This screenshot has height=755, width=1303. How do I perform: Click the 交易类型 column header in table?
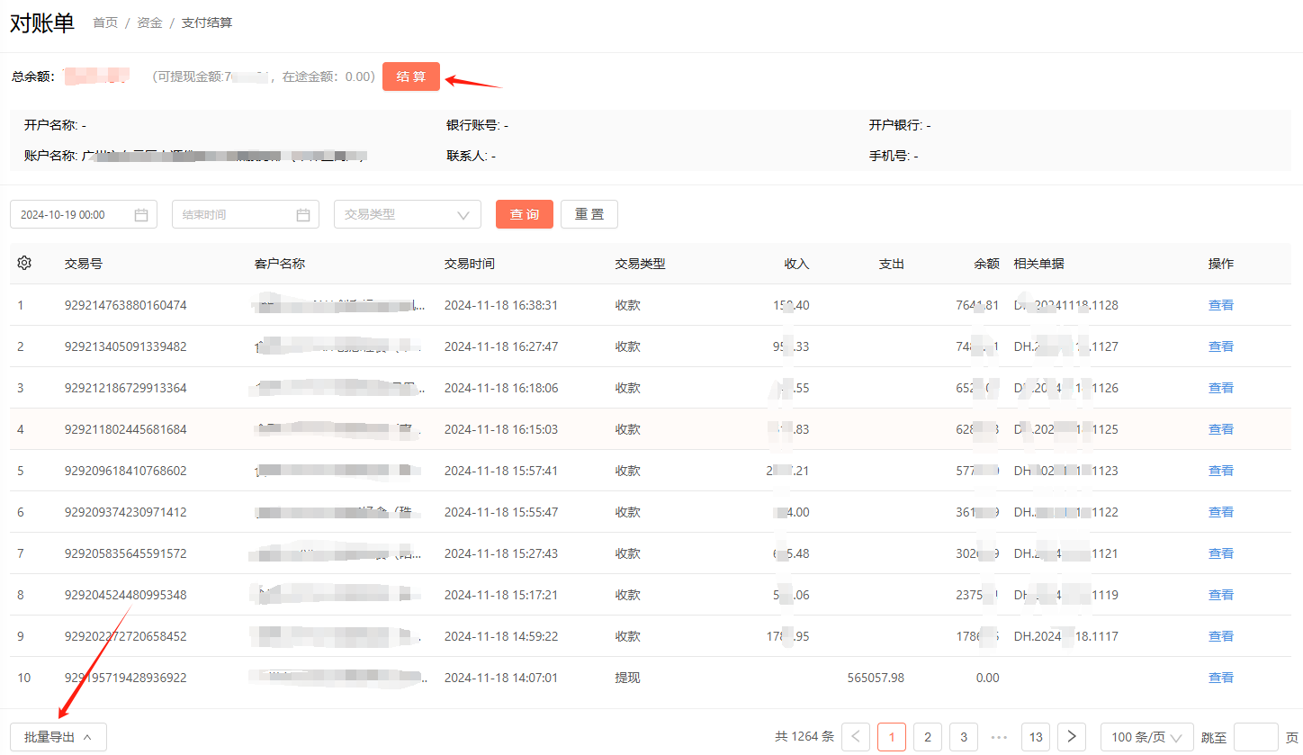641,264
